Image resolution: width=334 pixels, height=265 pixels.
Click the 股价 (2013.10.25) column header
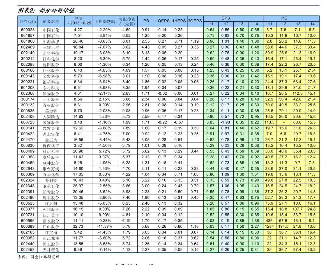[79, 21]
